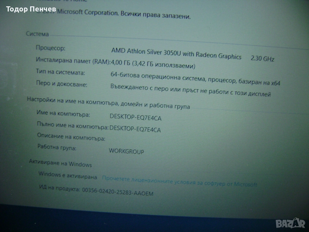Select the 64-битова операционна система value

click(195, 79)
